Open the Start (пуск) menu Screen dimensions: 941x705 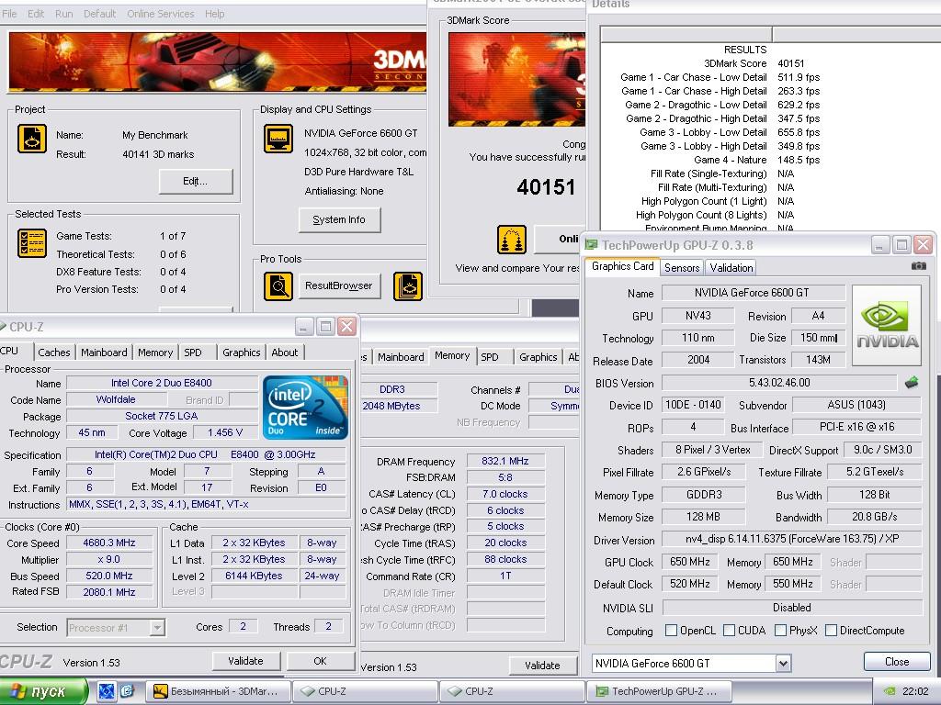[x=43, y=691]
